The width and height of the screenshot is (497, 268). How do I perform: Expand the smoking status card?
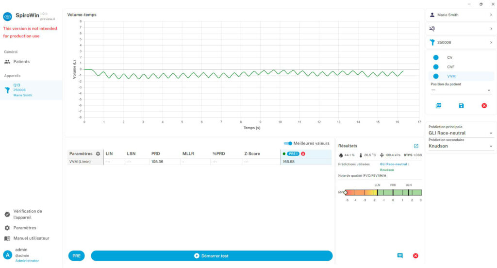tap(461, 29)
